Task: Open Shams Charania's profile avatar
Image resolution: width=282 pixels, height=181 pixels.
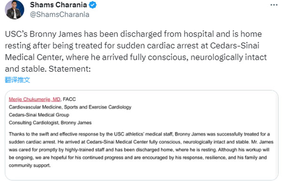Action: (x=15, y=10)
